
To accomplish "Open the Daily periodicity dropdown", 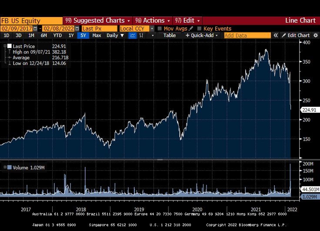I will click(x=115, y=35).
